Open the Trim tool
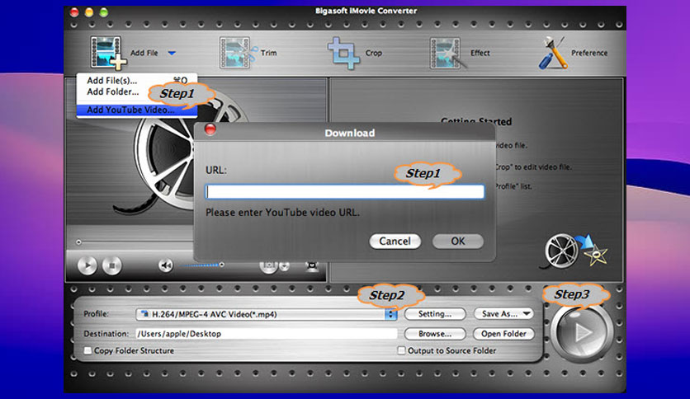690x399 pixels. 248,53
